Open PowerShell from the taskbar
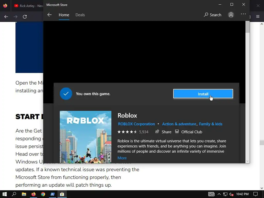This screenshot has height=198, width=264. click(x=53, y=194)
